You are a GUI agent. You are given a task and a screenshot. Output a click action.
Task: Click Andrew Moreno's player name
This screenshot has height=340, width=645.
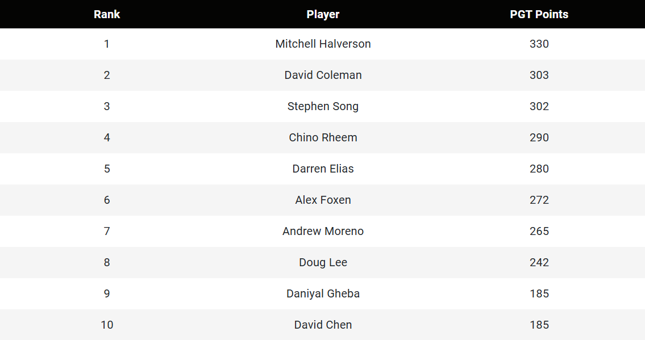click(x=323, y=231)
